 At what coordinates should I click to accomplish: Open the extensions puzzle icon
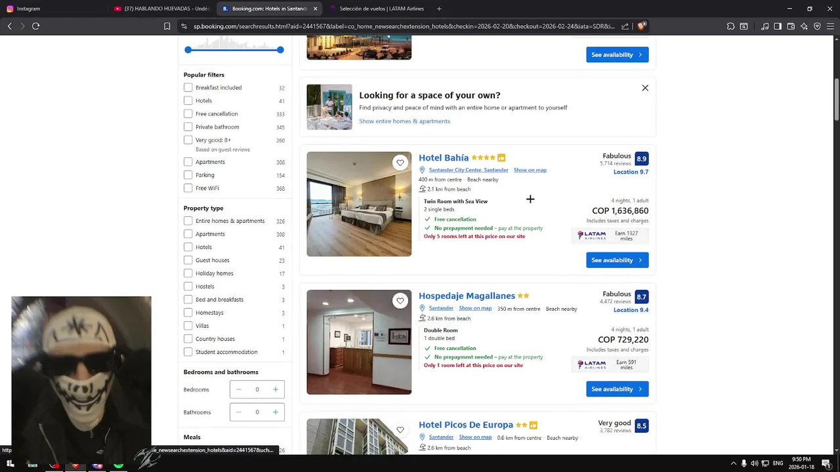[730, 26]
